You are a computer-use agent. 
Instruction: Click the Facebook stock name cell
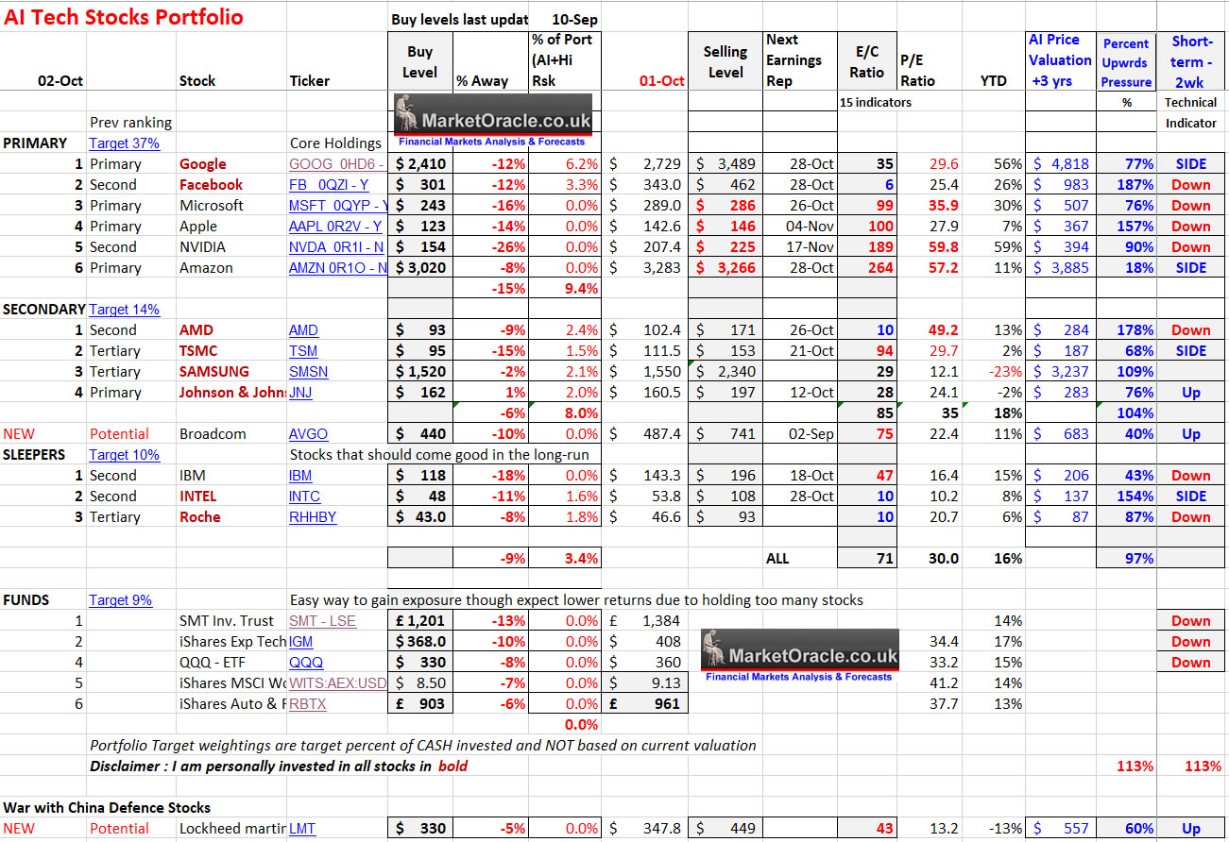(x=211, y=185)
